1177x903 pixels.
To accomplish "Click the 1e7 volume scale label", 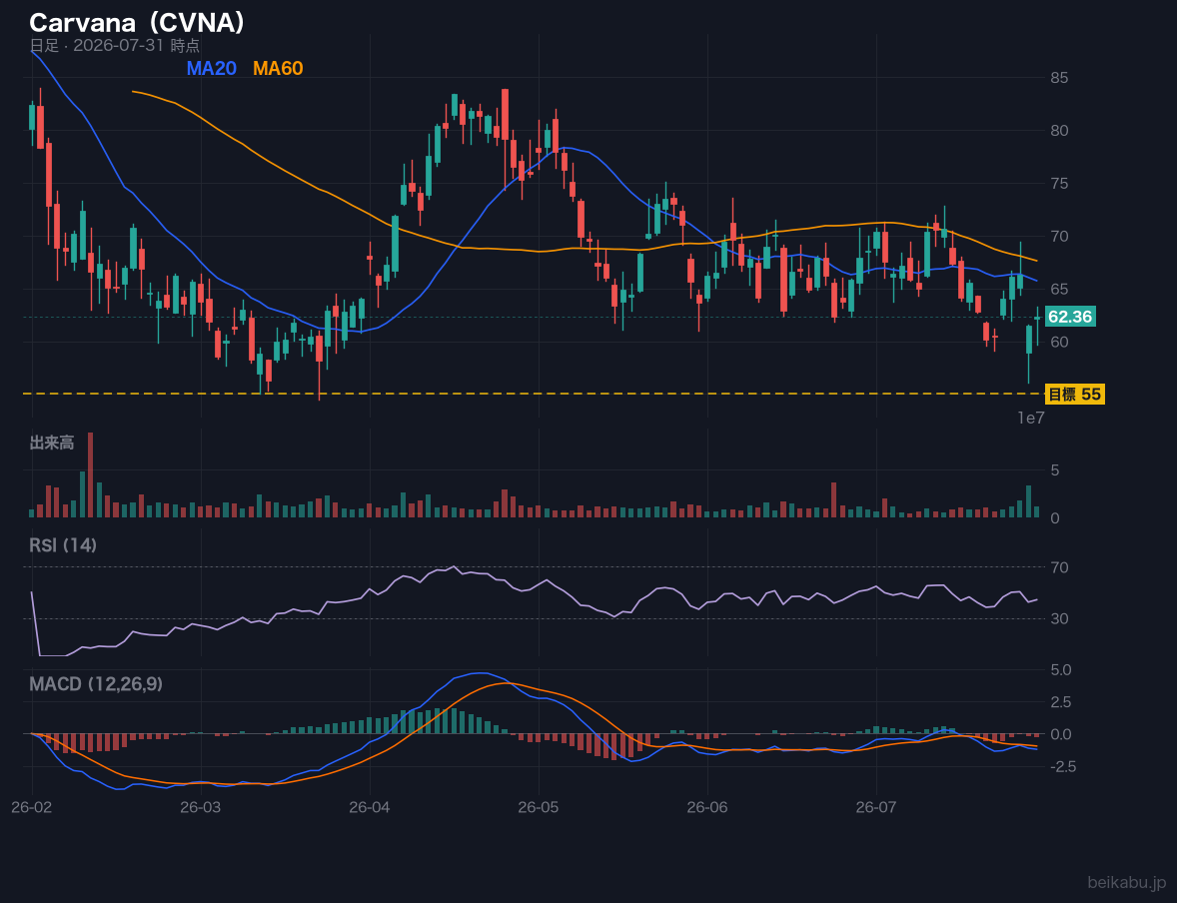I will pos(1031,419).
